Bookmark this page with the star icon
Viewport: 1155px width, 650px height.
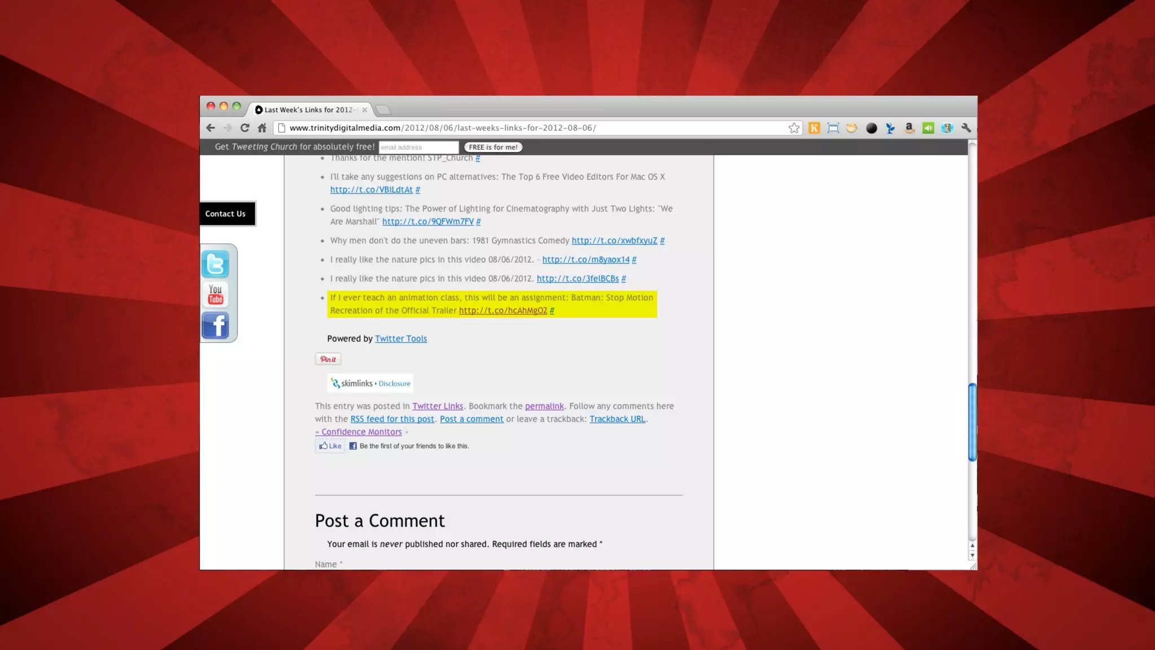(x=794, y=128)
